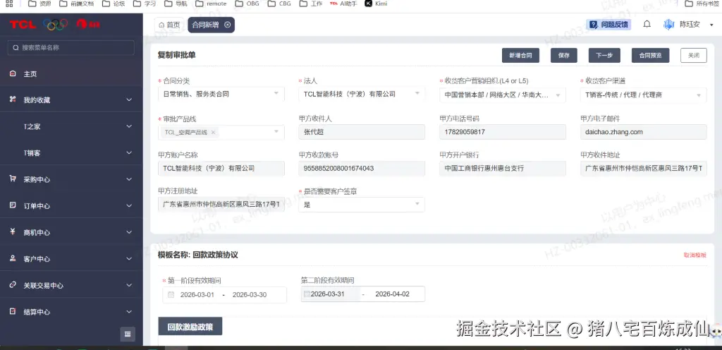Screen dimensions: 722x350
Task: Open the 法人 dropdown
Action: tap(362, 94)
